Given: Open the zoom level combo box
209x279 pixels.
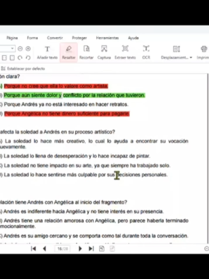Looking at the screenshot, I should [8, 49].
